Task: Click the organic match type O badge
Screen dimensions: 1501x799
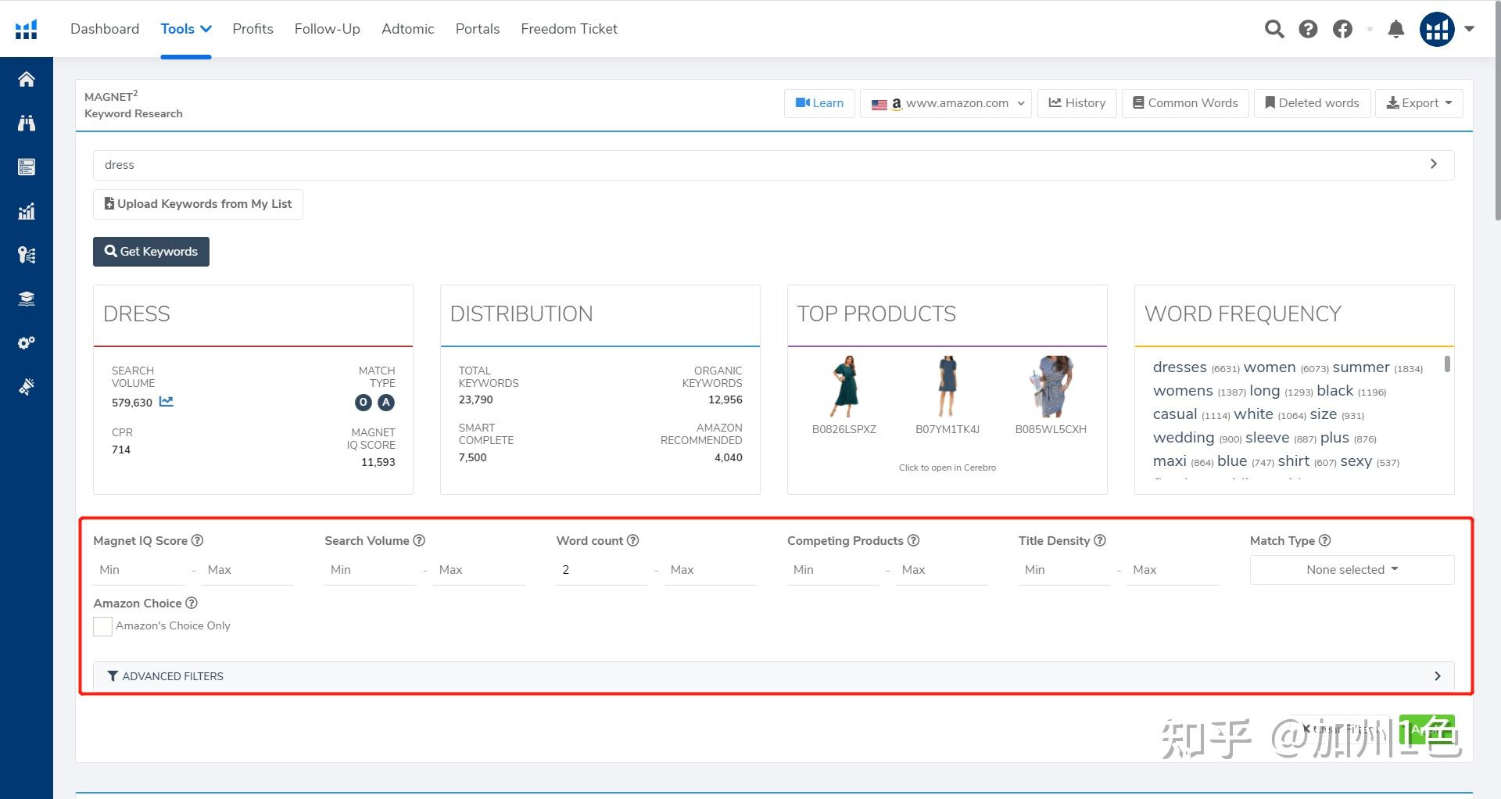Action: [363, 403]
